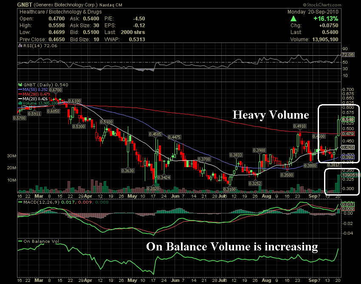Click the 0.3500 price label

click(287, 175)
